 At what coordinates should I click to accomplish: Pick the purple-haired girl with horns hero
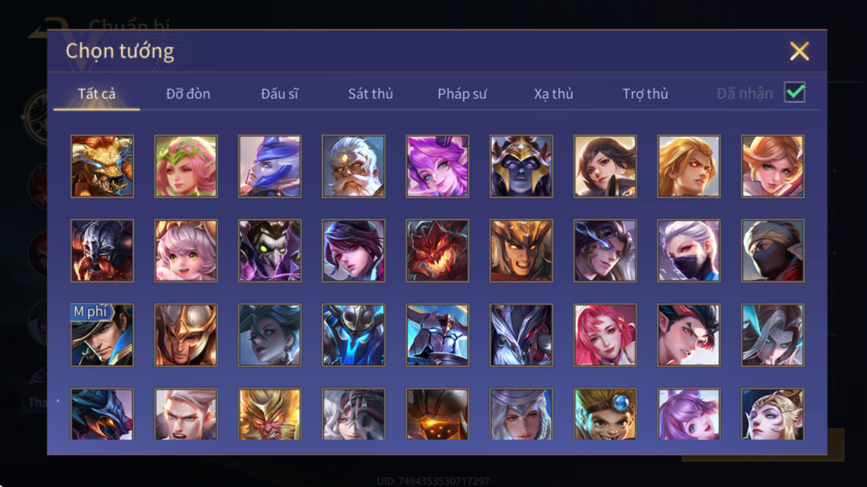pyautogui.click(x=437, y=166)
